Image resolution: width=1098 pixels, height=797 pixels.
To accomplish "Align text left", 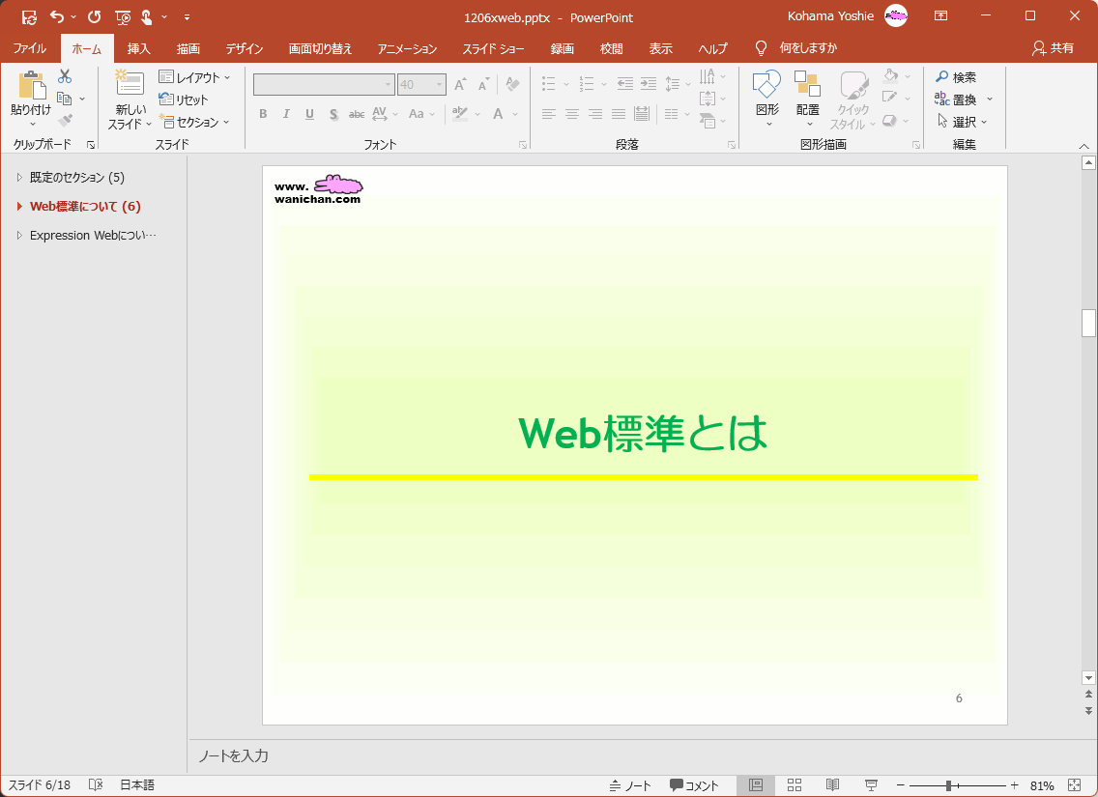I will click(x=549, y=113).
